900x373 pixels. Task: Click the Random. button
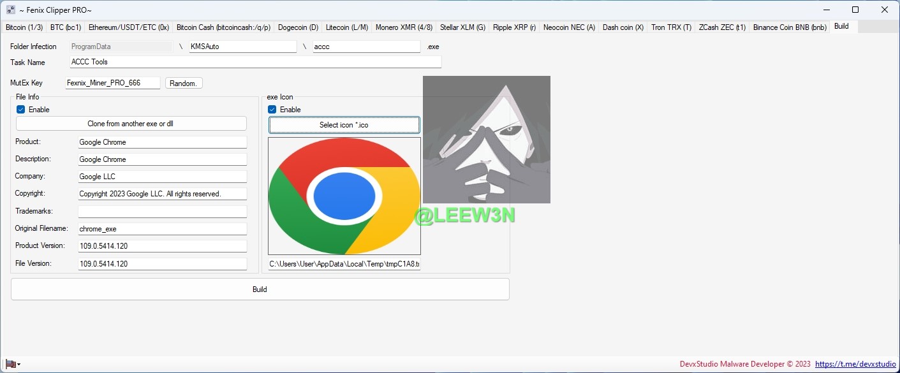(184, 84)
